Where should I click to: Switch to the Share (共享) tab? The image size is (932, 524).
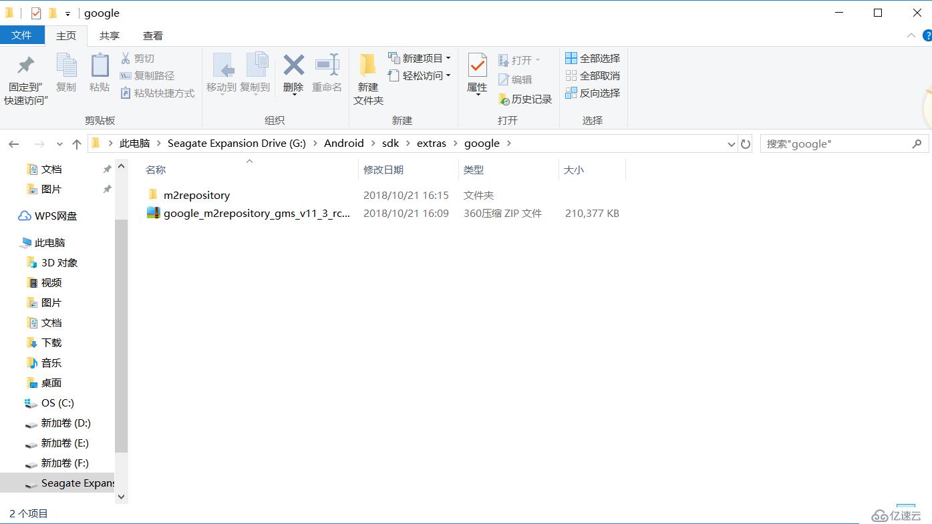[110, 36]
